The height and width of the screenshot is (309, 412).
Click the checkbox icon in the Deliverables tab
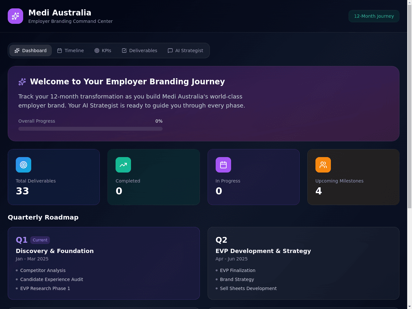124,51
